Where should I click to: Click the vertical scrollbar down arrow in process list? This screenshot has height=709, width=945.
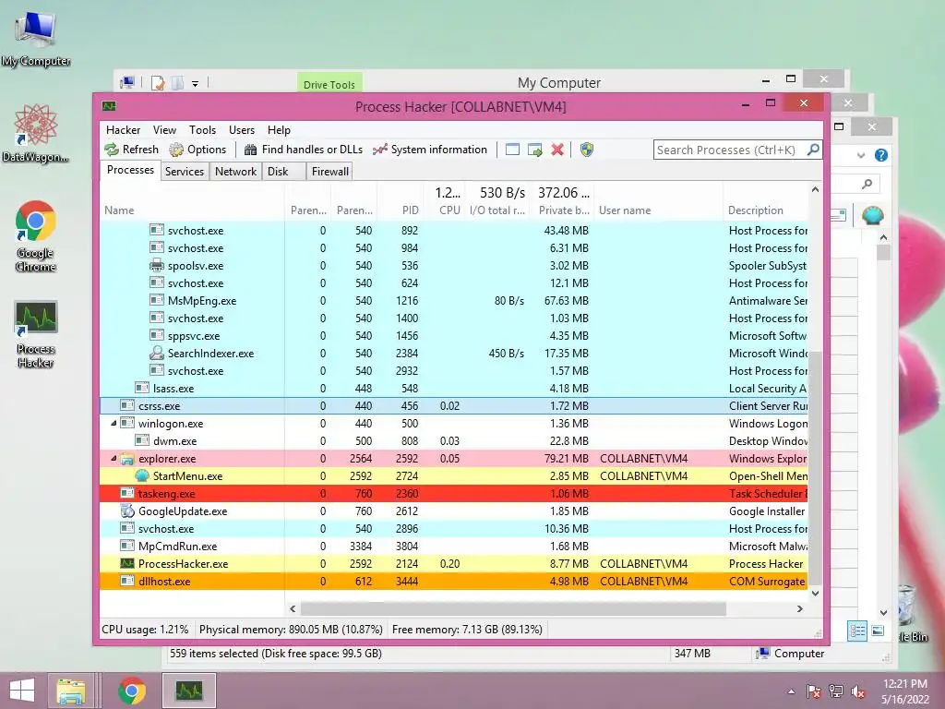click(816, 594)
